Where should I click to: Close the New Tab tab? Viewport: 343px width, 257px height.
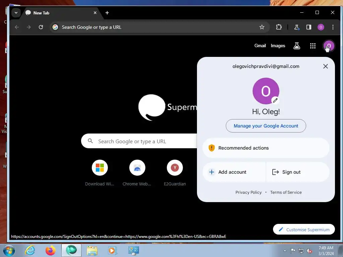(x=95, y=13)
